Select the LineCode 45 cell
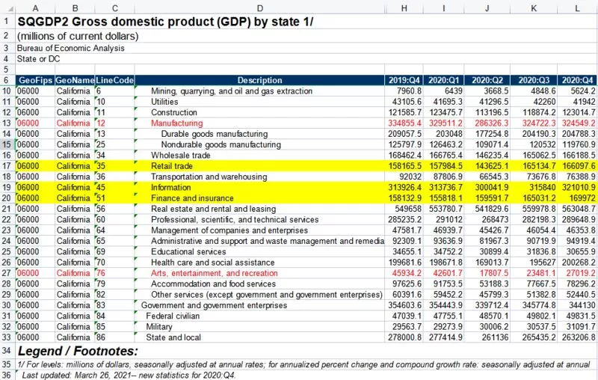This screenshot has width=598, height=380. 114,187
